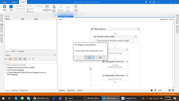Switch to the DESIGN ribbon tab
The height and width of the screenshot is (101, 179).
click(x=14, y=2)
